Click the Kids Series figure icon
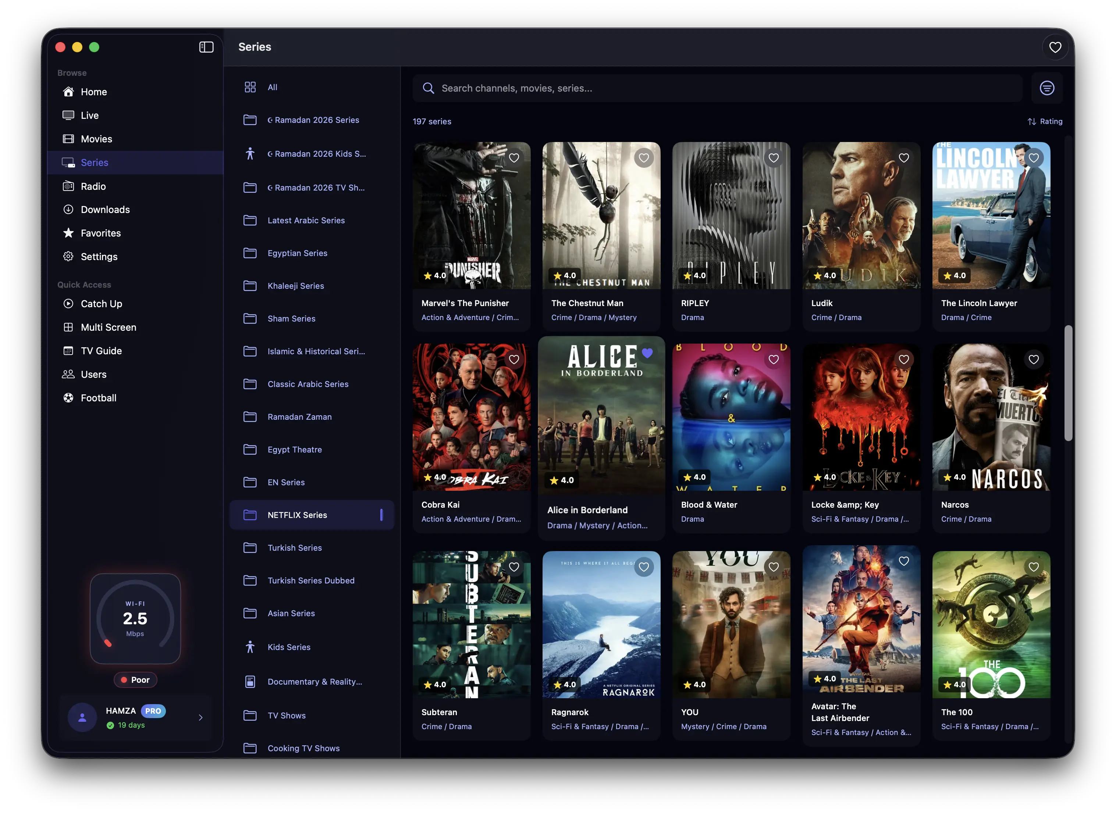This screenshot has height=813, width=1116. point(250,647)
